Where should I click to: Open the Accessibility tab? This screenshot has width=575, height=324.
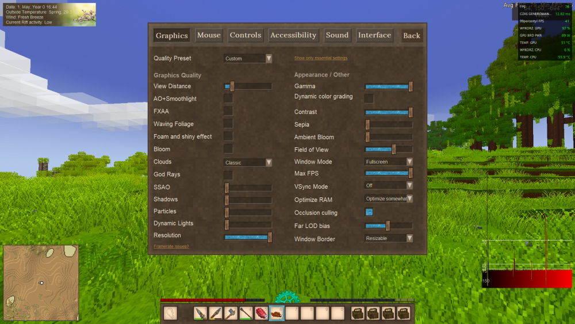pos(293,35)
